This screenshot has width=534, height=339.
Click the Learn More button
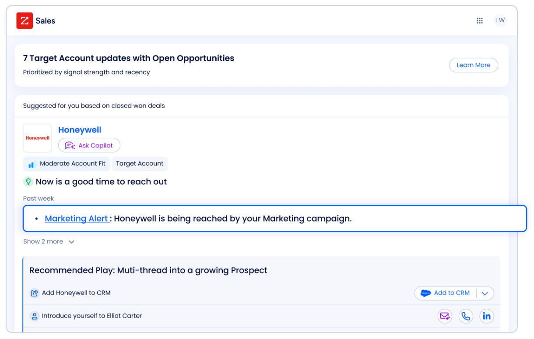(x=474, y=65)
